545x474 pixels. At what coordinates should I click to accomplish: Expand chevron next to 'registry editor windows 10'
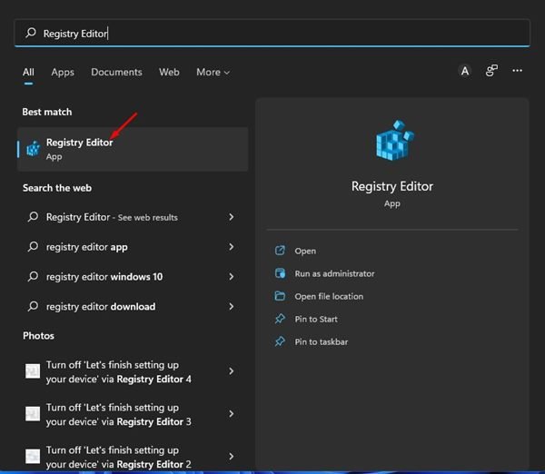pyautogui.click(x=231, y=277)
